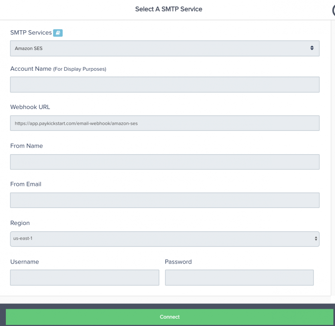The image size is (335, 326).
Task: Click into the From Email field
Action: click(165, 200)
